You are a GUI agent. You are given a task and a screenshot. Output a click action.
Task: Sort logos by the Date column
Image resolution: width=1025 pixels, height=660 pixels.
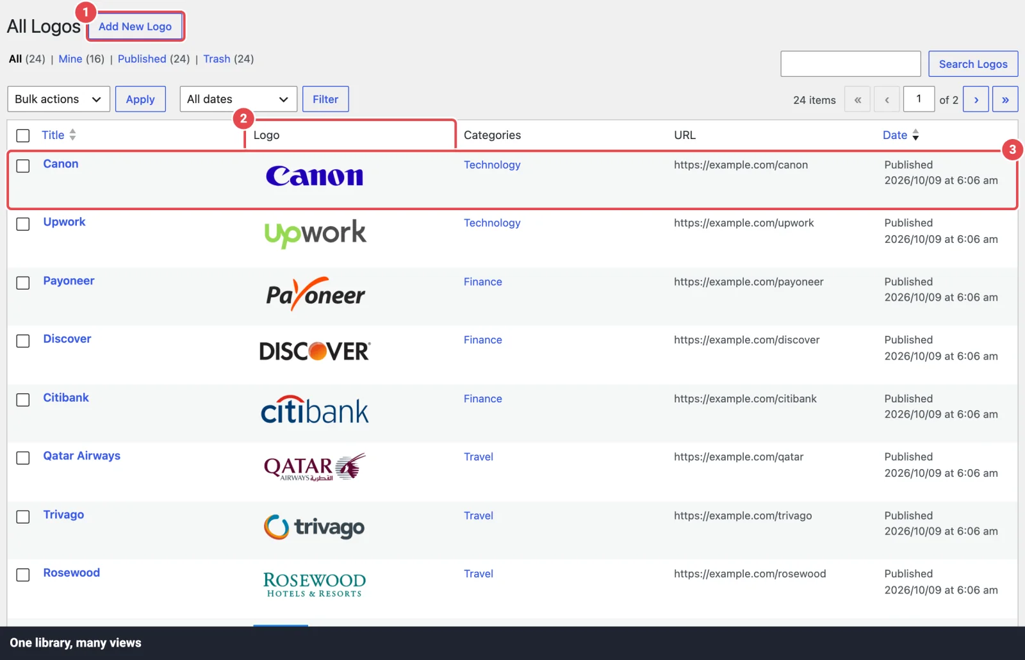(x=901, y=135)
